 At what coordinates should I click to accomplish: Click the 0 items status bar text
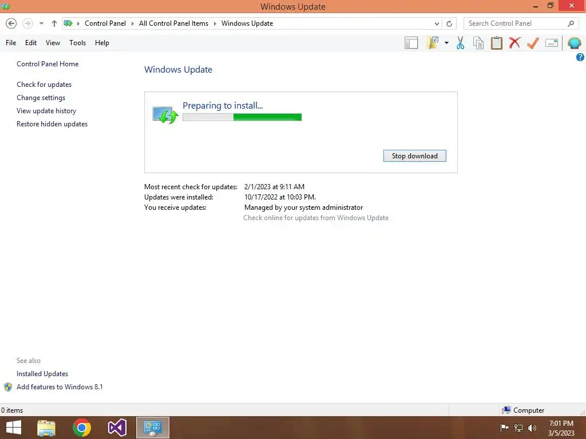[12, 410]
